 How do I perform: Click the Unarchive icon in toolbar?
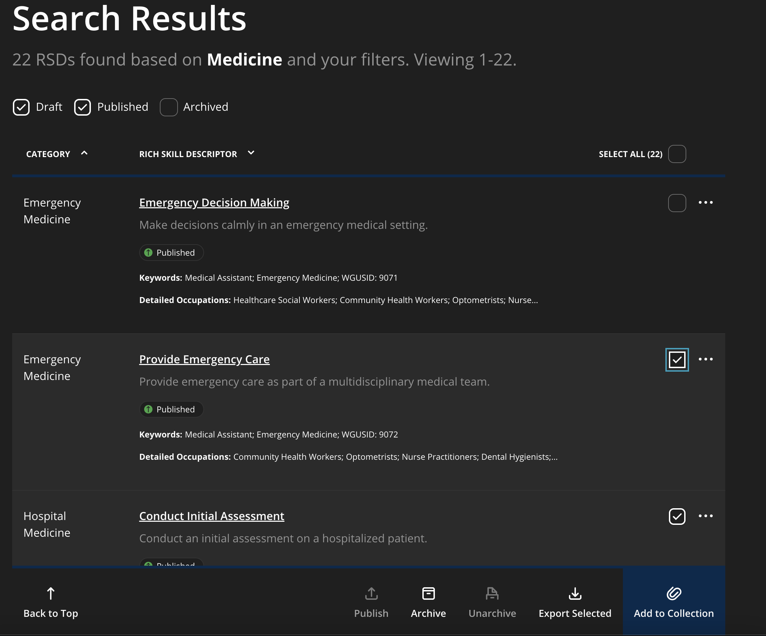tap(492, 594)
